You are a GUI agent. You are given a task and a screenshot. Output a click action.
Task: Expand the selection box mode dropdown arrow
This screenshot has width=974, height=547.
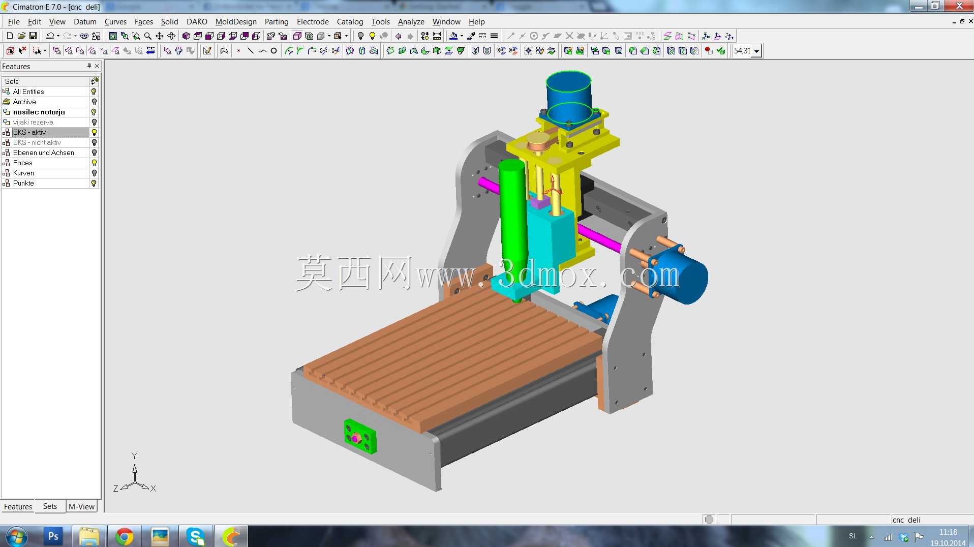click(45, 50)
